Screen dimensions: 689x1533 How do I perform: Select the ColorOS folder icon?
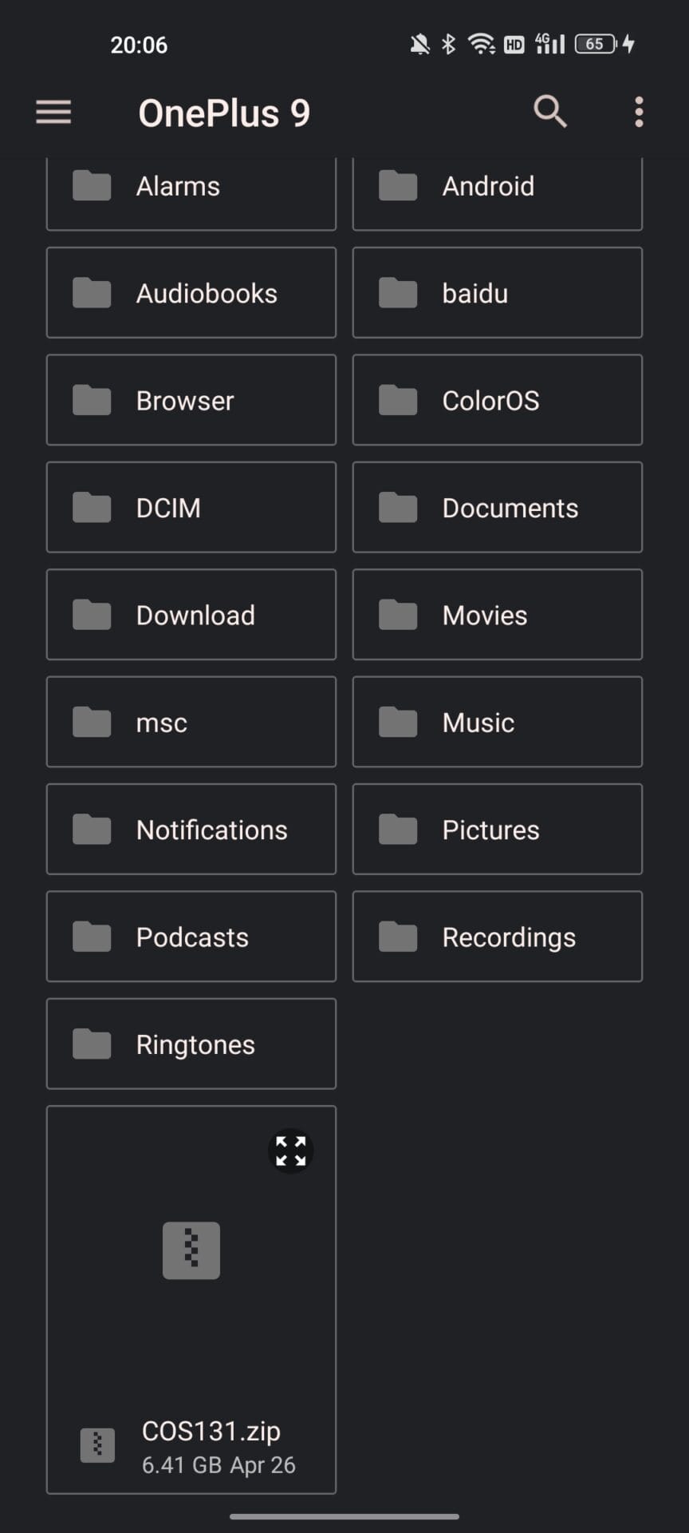pyautogui.click(x=398, y=400)
